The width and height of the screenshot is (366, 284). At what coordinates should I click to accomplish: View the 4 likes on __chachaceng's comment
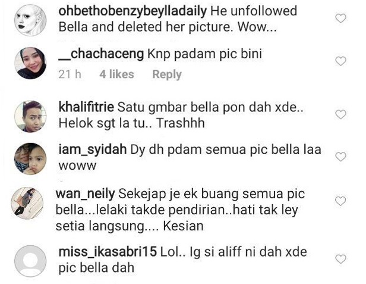click(x=116, y=74)
